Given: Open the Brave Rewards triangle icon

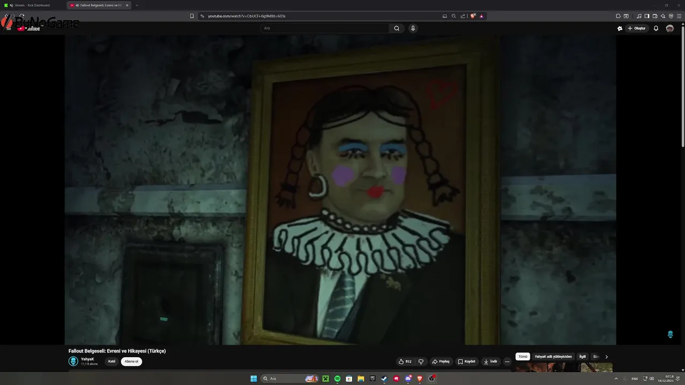Looking at the screenshot, I should point(481,16).
